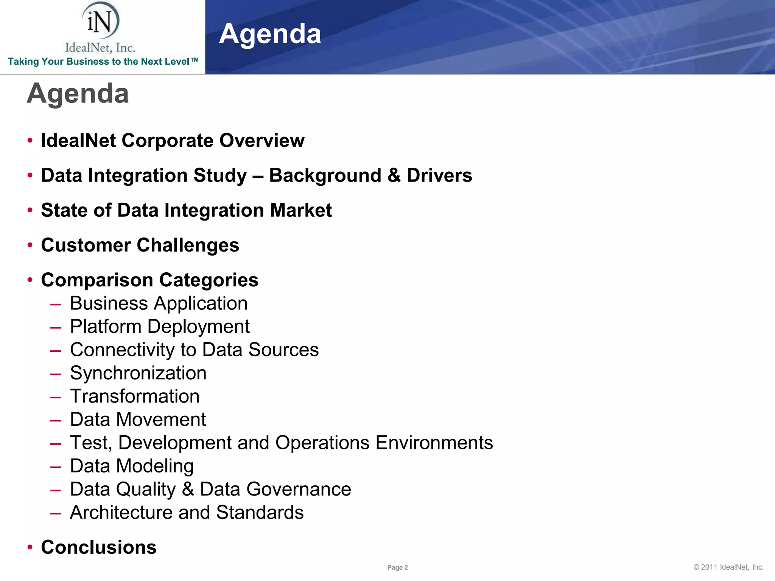The width and height of the screenshot is (775, 581).
Task: Select the Business Application sub-item
Action: [x=159, y=303]
